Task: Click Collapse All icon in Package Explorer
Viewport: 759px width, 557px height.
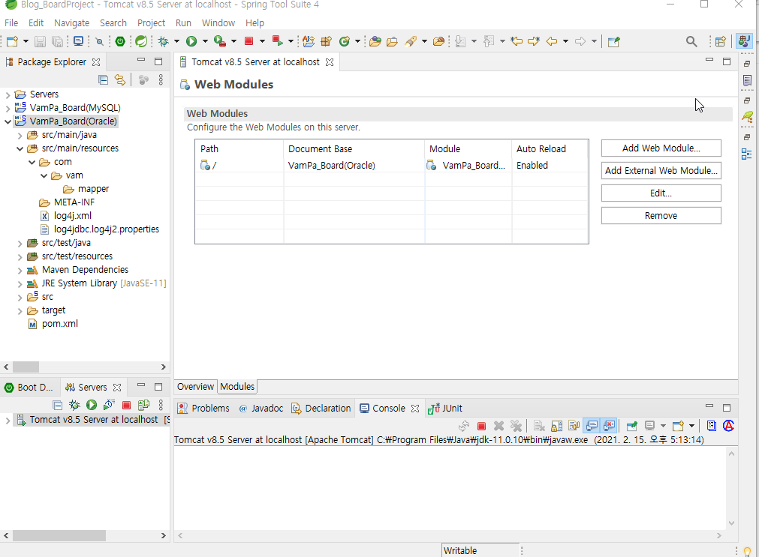Action: (x=103, y=79)
